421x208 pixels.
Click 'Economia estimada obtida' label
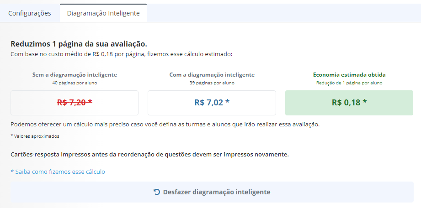pyautogui.click(x=349, y=75)
